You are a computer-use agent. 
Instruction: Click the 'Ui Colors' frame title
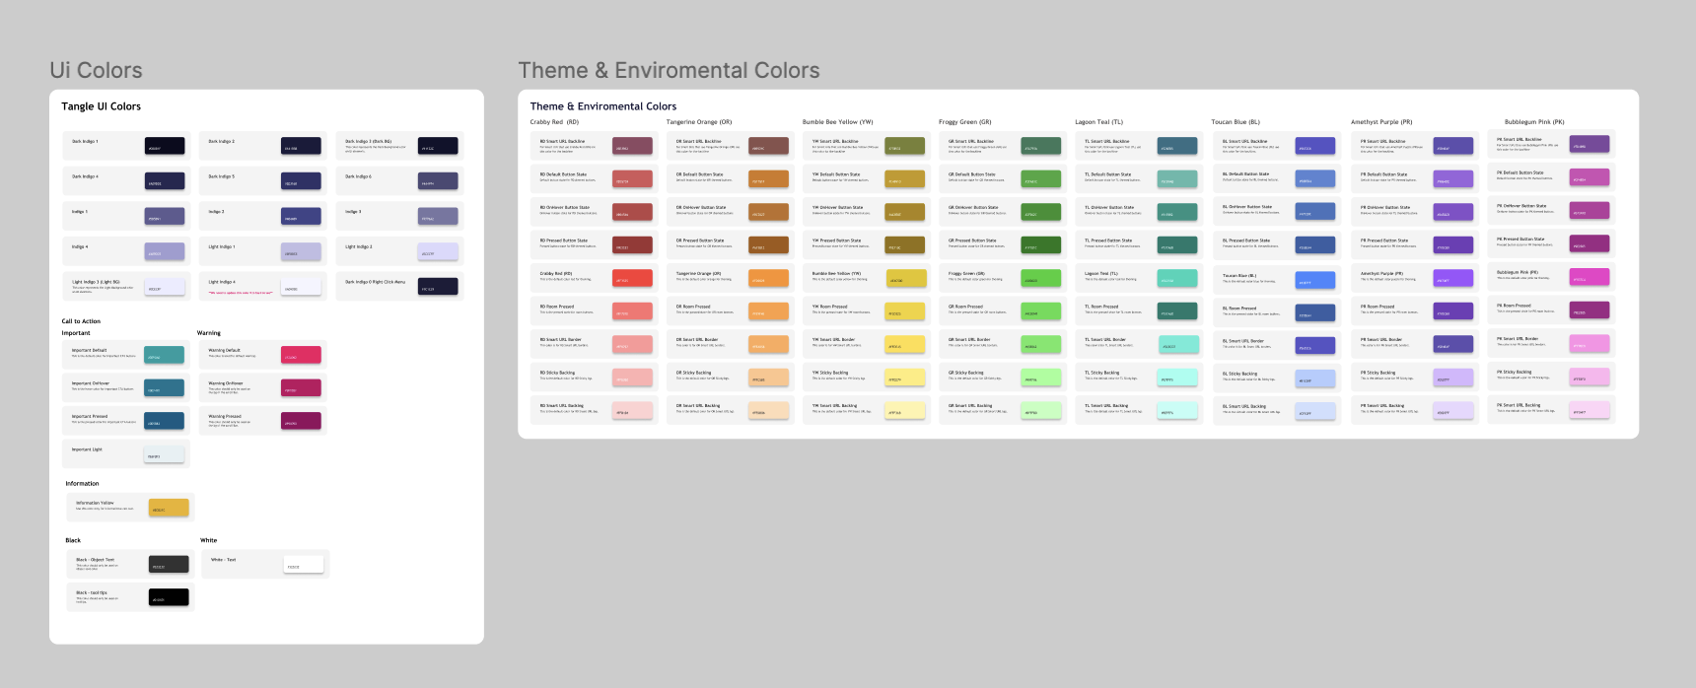click(96, 70)
